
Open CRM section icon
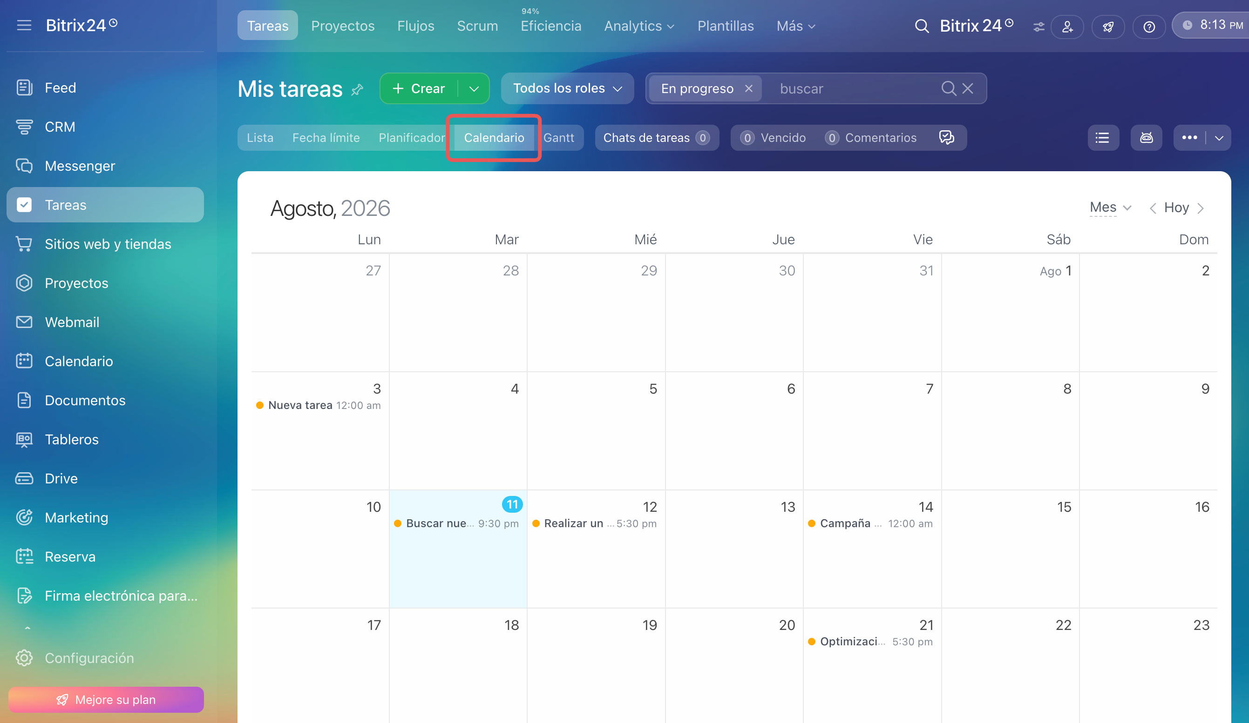24,127
